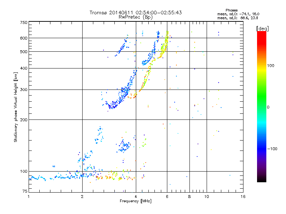
Task: Click the y-axis tick label "500"
Action: pyautogui.click(x=24, y=52)
